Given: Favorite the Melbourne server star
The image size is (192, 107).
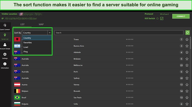Looking at the screenshot, I should [187, 65].
